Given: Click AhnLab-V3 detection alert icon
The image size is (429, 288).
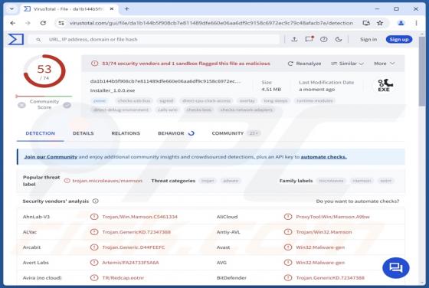Looking at the screenshot, I should point(94,217).
